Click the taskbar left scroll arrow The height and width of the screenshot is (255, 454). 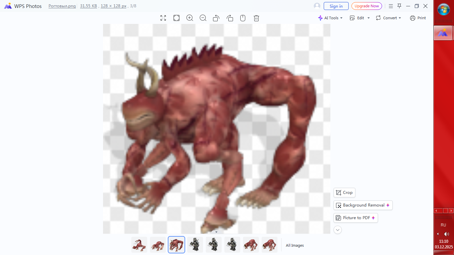(436, 211)
